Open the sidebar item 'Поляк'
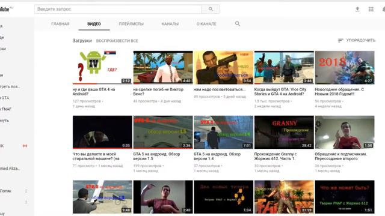This screenshot has height=216, width=385. tap(5, 191)
